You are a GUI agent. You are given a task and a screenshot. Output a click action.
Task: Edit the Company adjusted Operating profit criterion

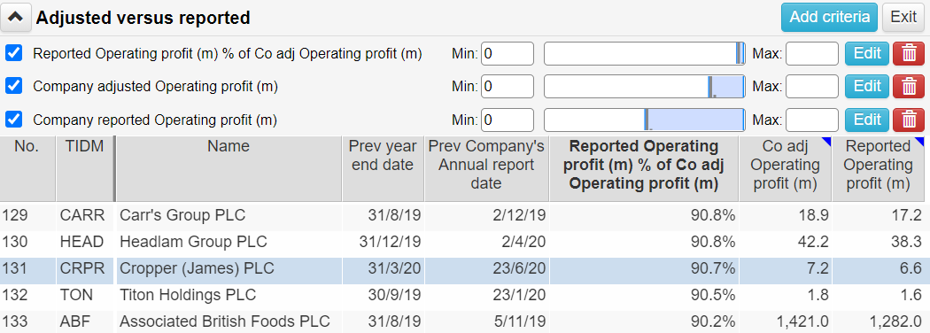point(866,87)
